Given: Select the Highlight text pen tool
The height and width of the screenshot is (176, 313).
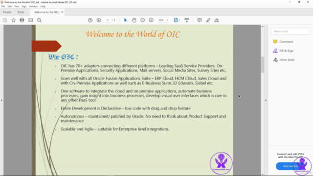Looking at the screenshot, I should 208,20.
